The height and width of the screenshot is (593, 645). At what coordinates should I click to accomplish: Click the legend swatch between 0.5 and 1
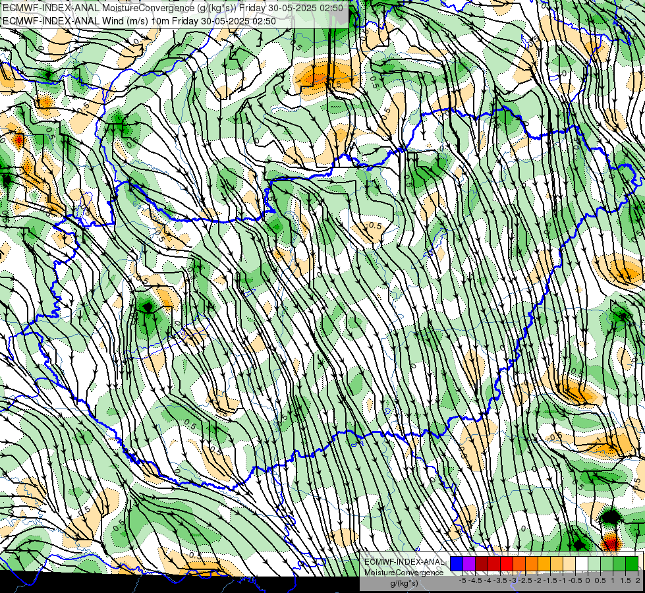(607, 563)
